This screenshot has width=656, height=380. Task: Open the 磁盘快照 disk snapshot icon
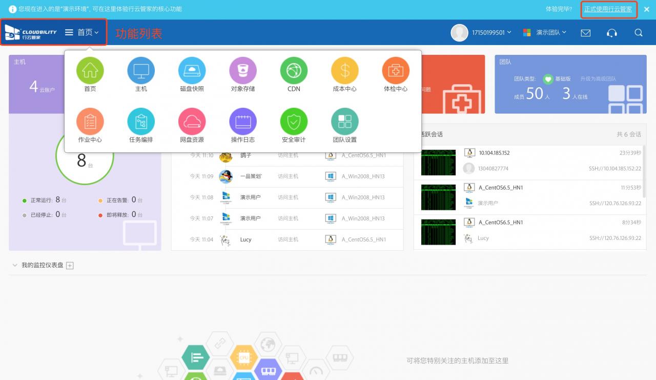(192, 71)
